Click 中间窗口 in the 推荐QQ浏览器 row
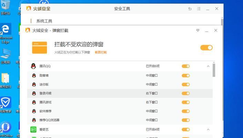This screenshot has height=138, width=243. coord(152,120)
